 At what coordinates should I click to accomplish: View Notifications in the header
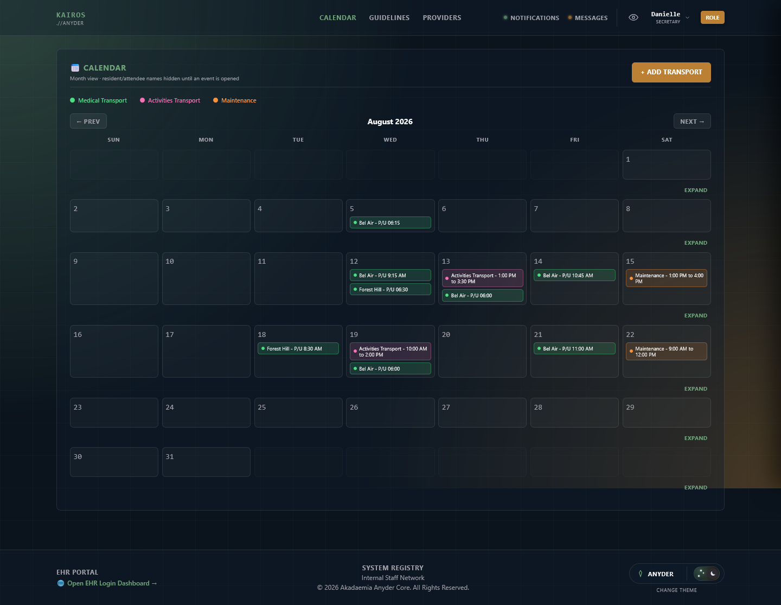coord(531,18)
